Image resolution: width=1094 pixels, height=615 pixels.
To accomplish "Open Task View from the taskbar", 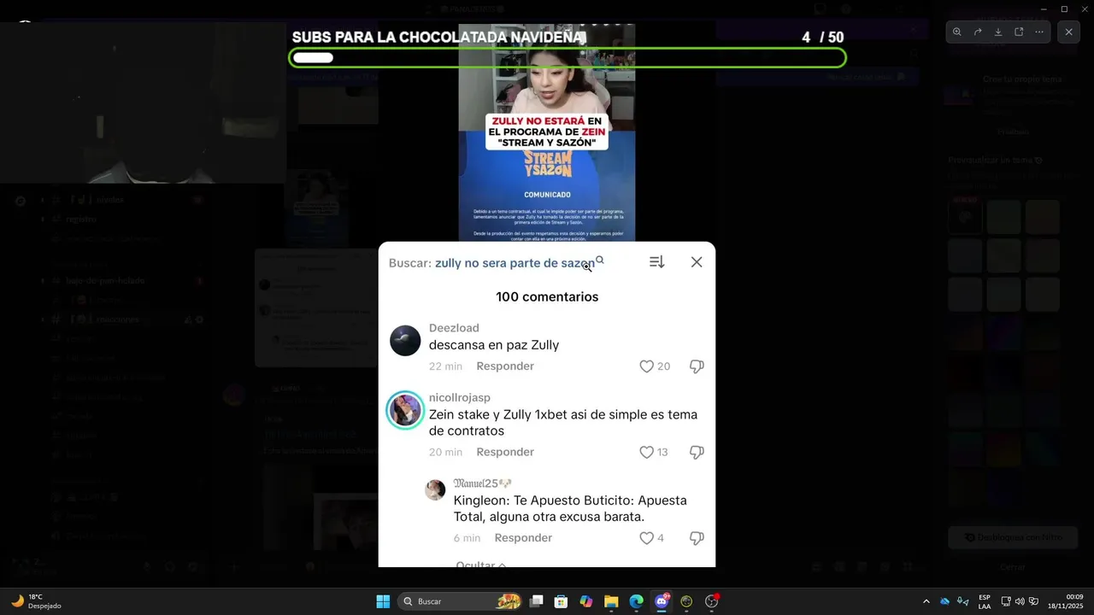I will pyautogui.click(x=536, y=601).
